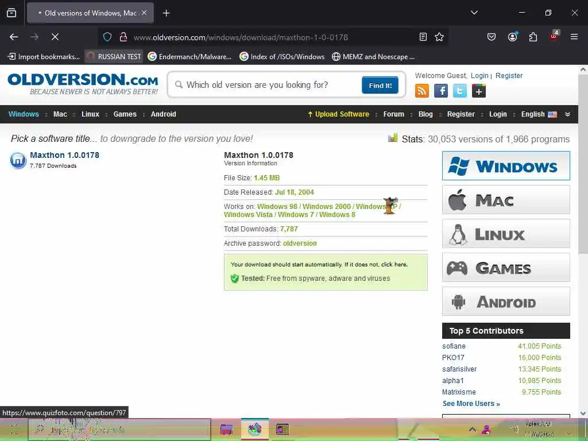Open the Windows category banner

coord(506,165)
